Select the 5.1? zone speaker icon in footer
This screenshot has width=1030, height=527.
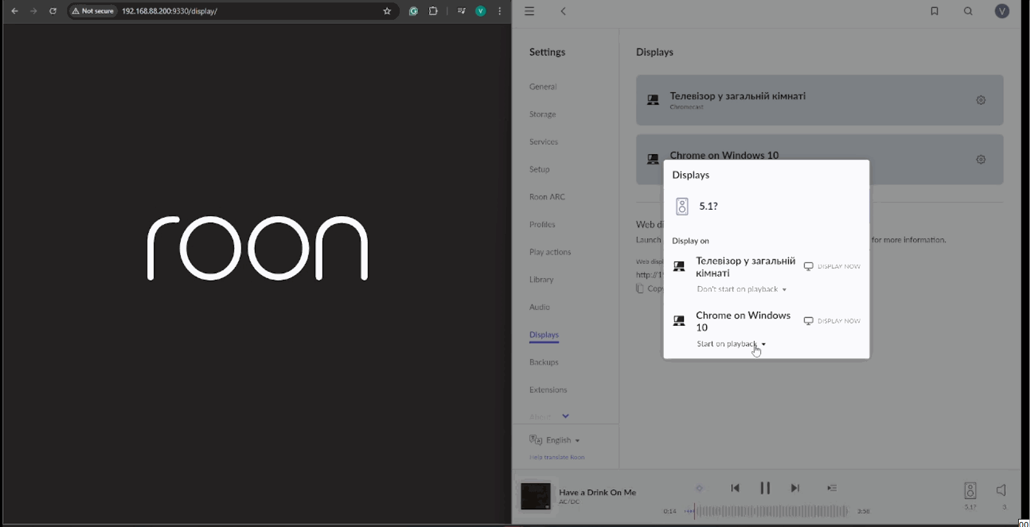click(970, 491)
